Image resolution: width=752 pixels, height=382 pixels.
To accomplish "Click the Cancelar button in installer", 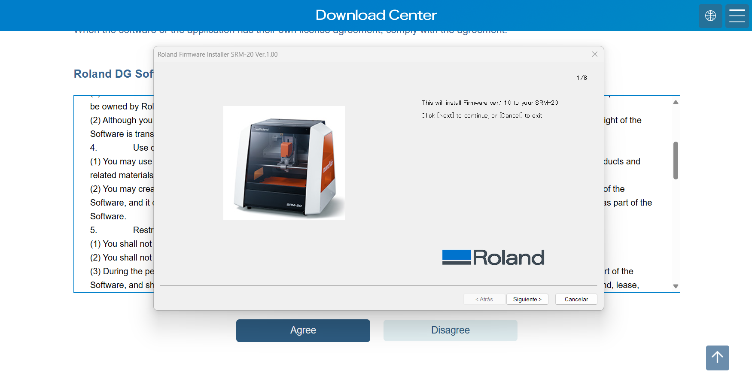I will click(x=576, y=299).
